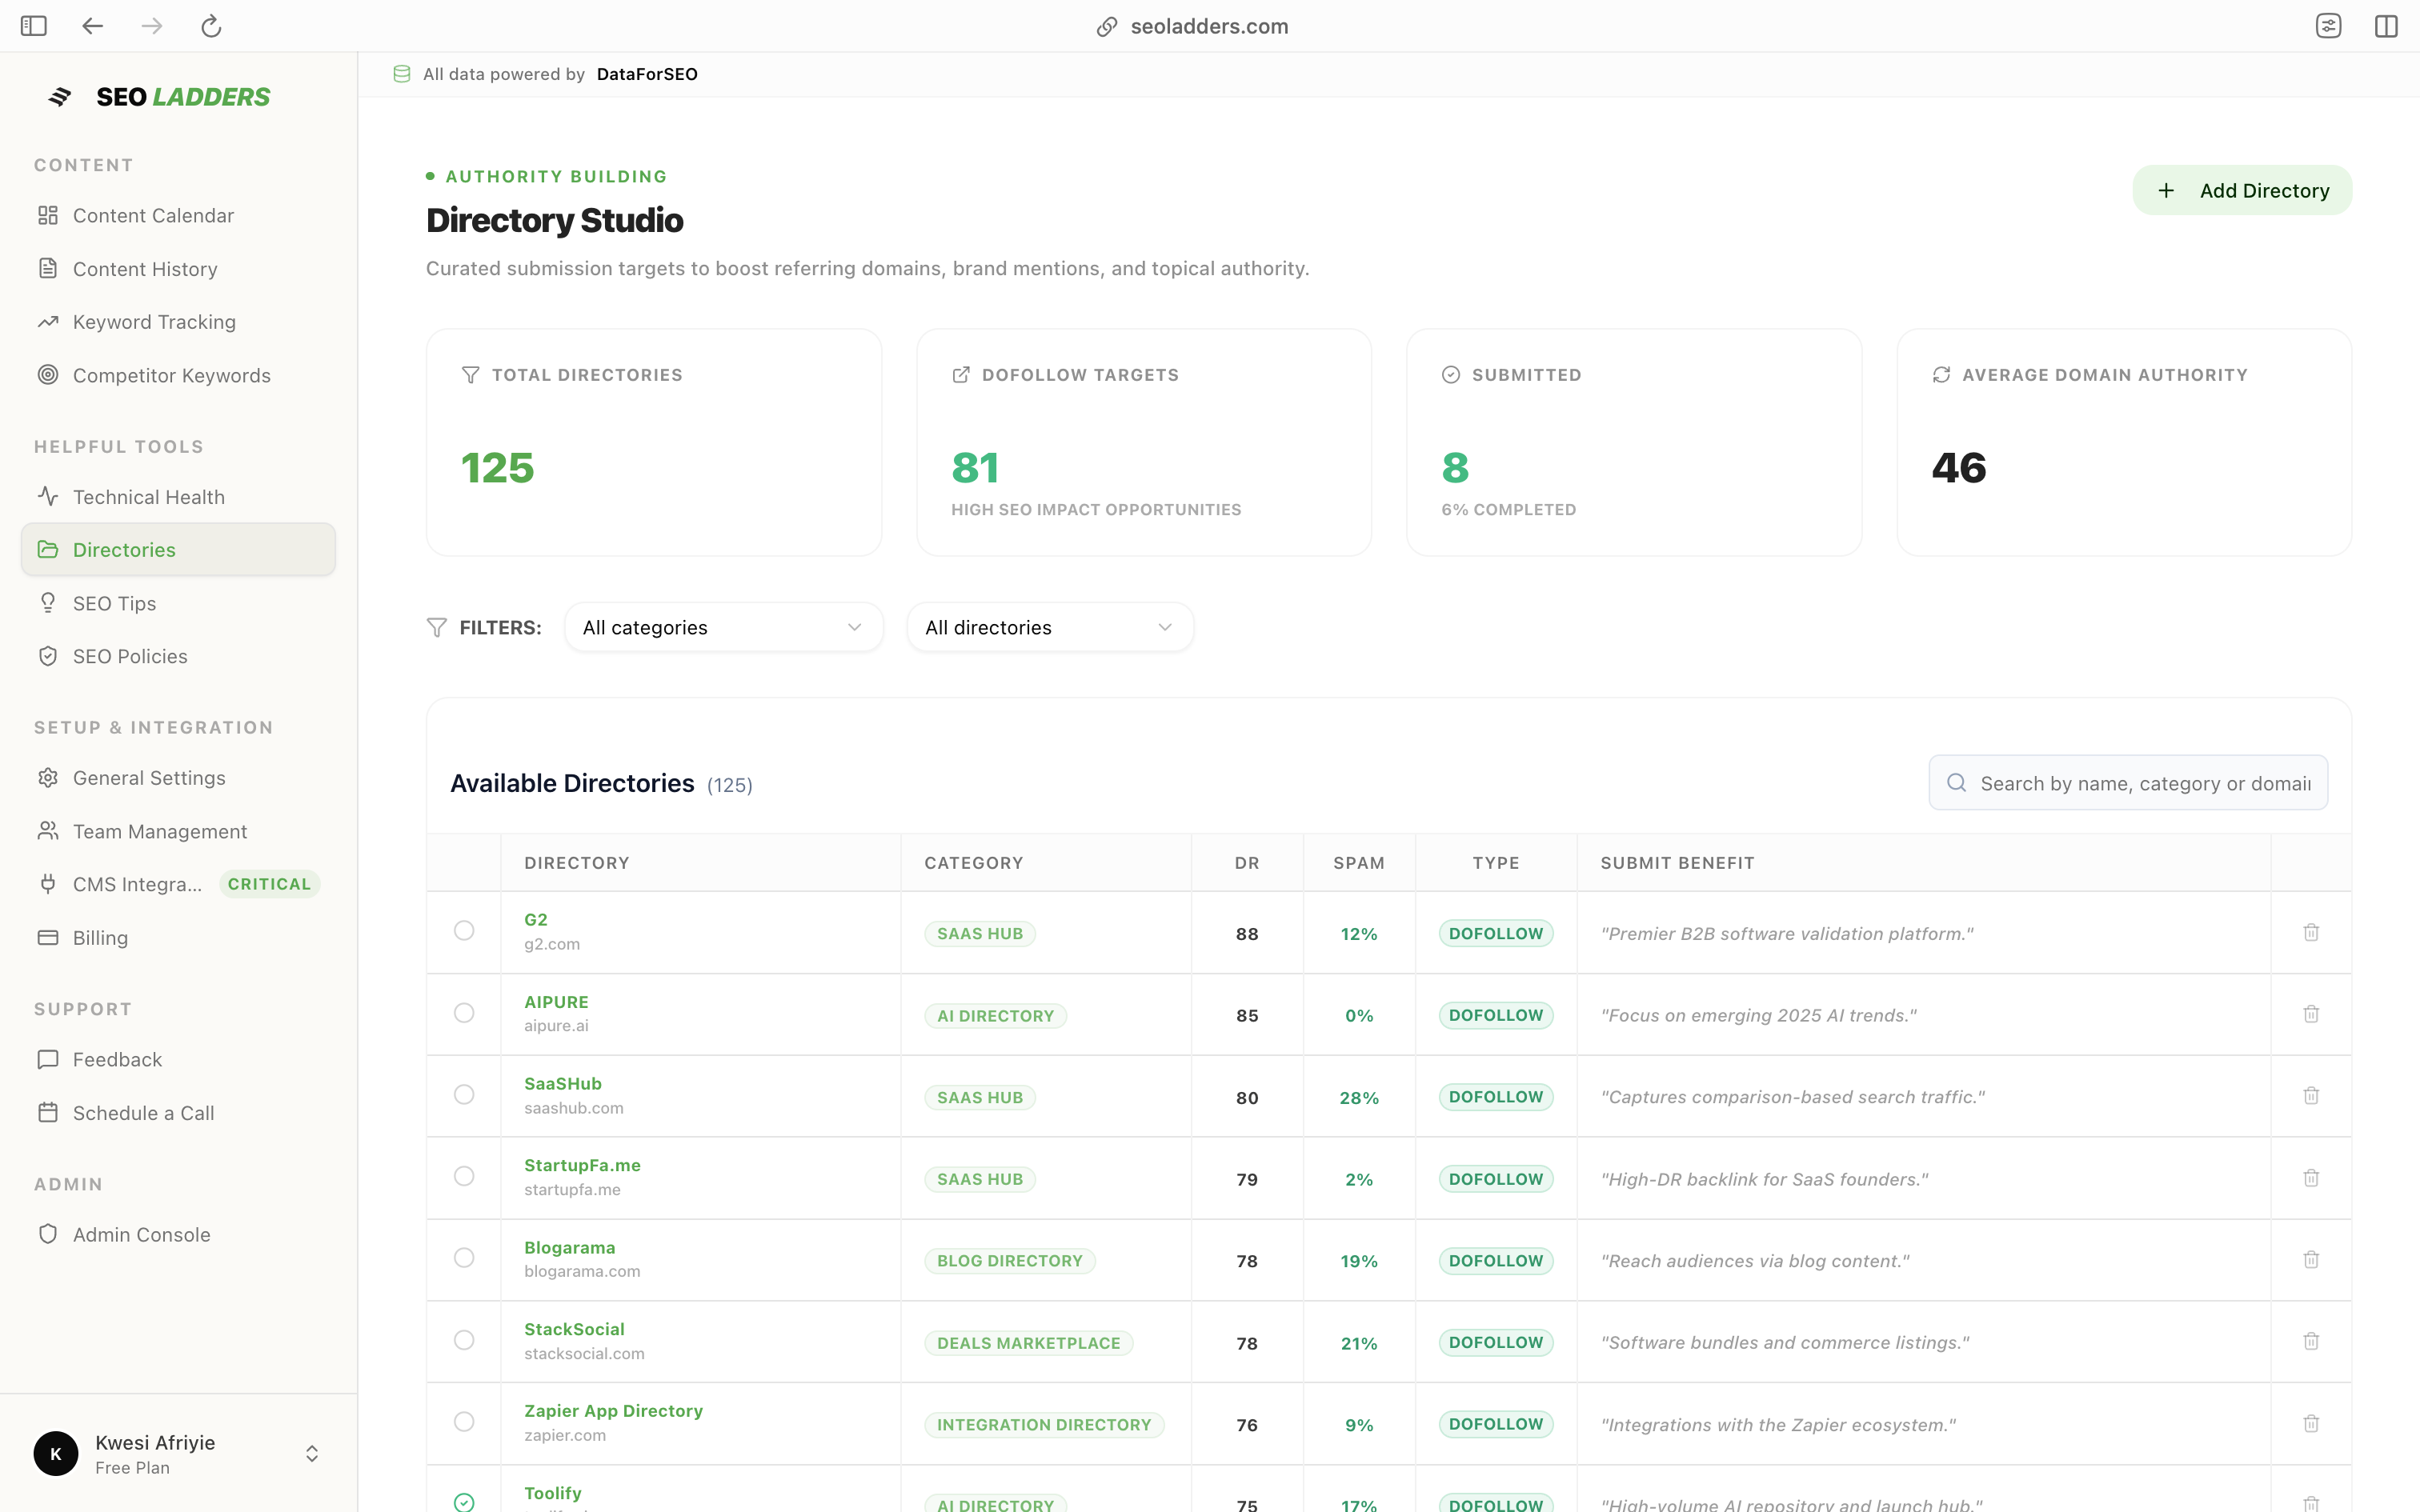Open the All categories dropdown

(723, 627)
